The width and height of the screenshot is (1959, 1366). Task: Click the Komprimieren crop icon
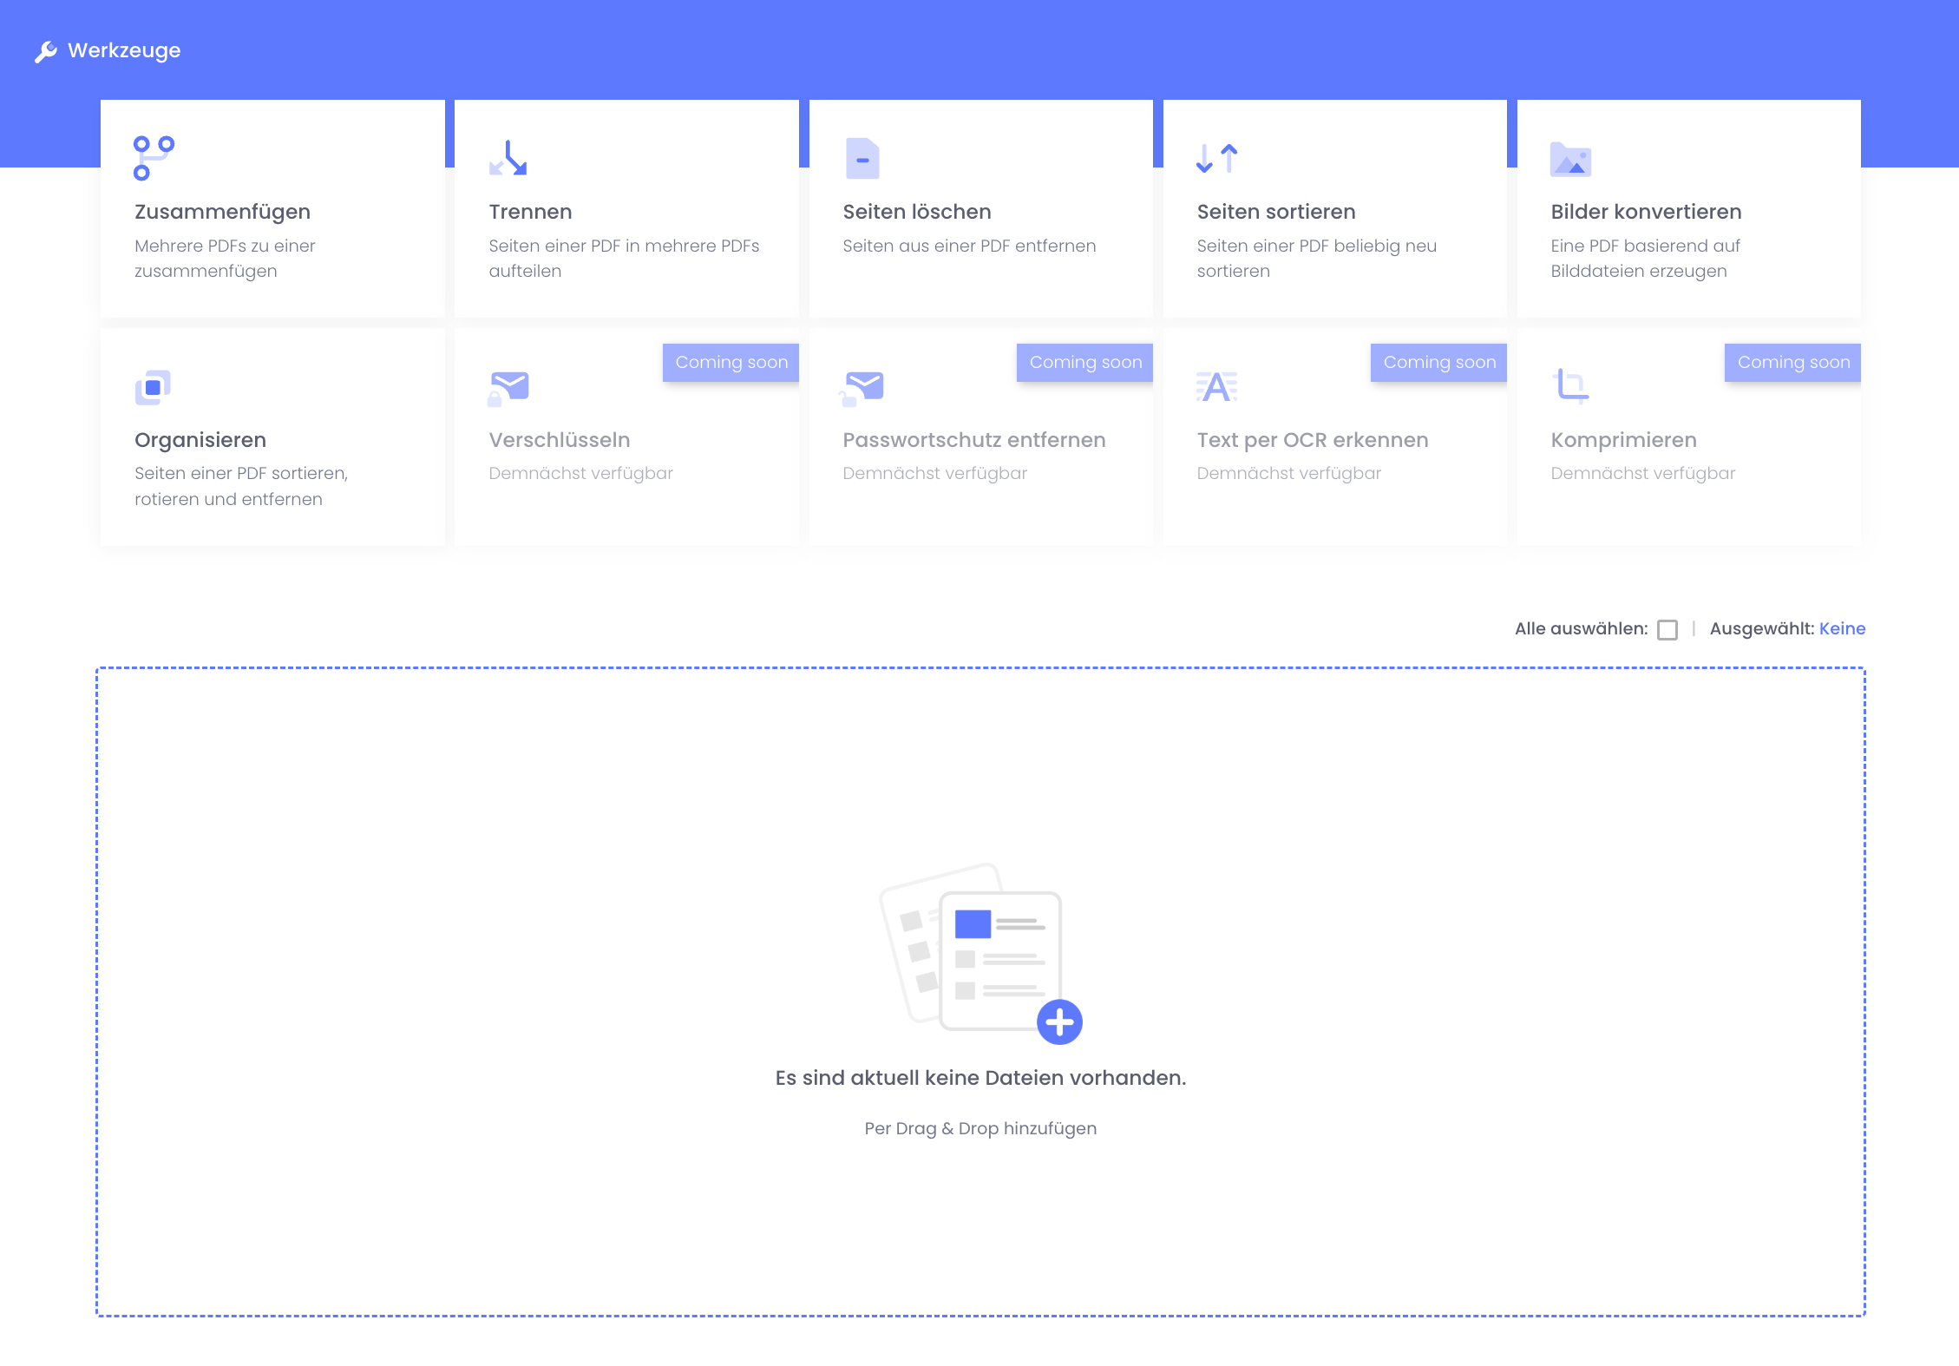(1570, 385)
